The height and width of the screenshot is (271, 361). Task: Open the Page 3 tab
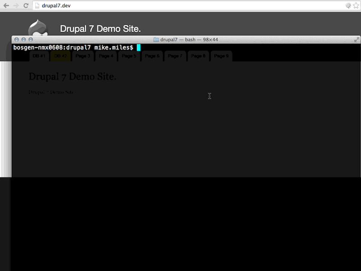[x=83, y=56]
